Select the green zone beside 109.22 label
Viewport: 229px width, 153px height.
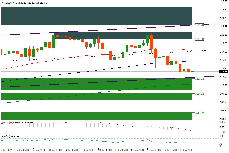click(x=96, y=96)
